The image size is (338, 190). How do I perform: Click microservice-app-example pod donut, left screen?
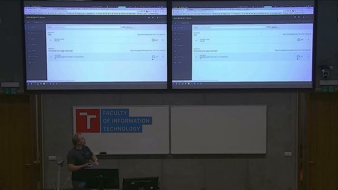click(x=153, y=56)
